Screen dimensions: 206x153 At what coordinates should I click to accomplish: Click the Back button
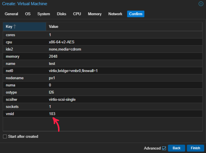(x=176, y=148)
